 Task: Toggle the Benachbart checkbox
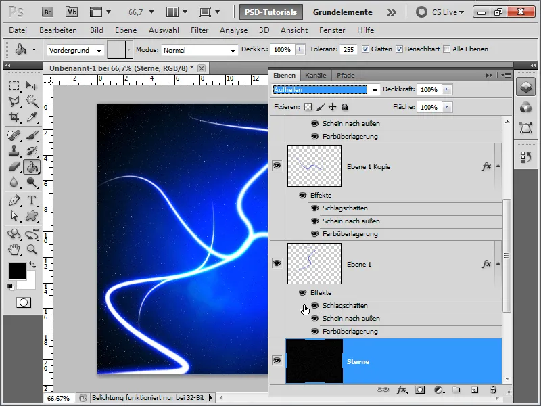pyautogui.click(x=399, y=49)
